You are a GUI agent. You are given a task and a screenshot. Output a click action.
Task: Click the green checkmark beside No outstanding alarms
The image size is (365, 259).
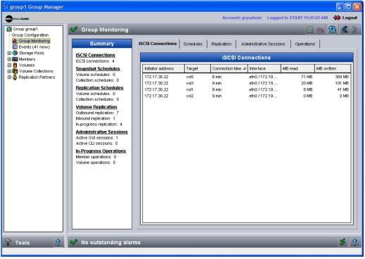pos(74,242)
